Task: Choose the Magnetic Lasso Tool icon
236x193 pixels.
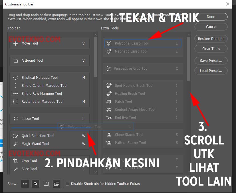Action: [x=109, y=52]
